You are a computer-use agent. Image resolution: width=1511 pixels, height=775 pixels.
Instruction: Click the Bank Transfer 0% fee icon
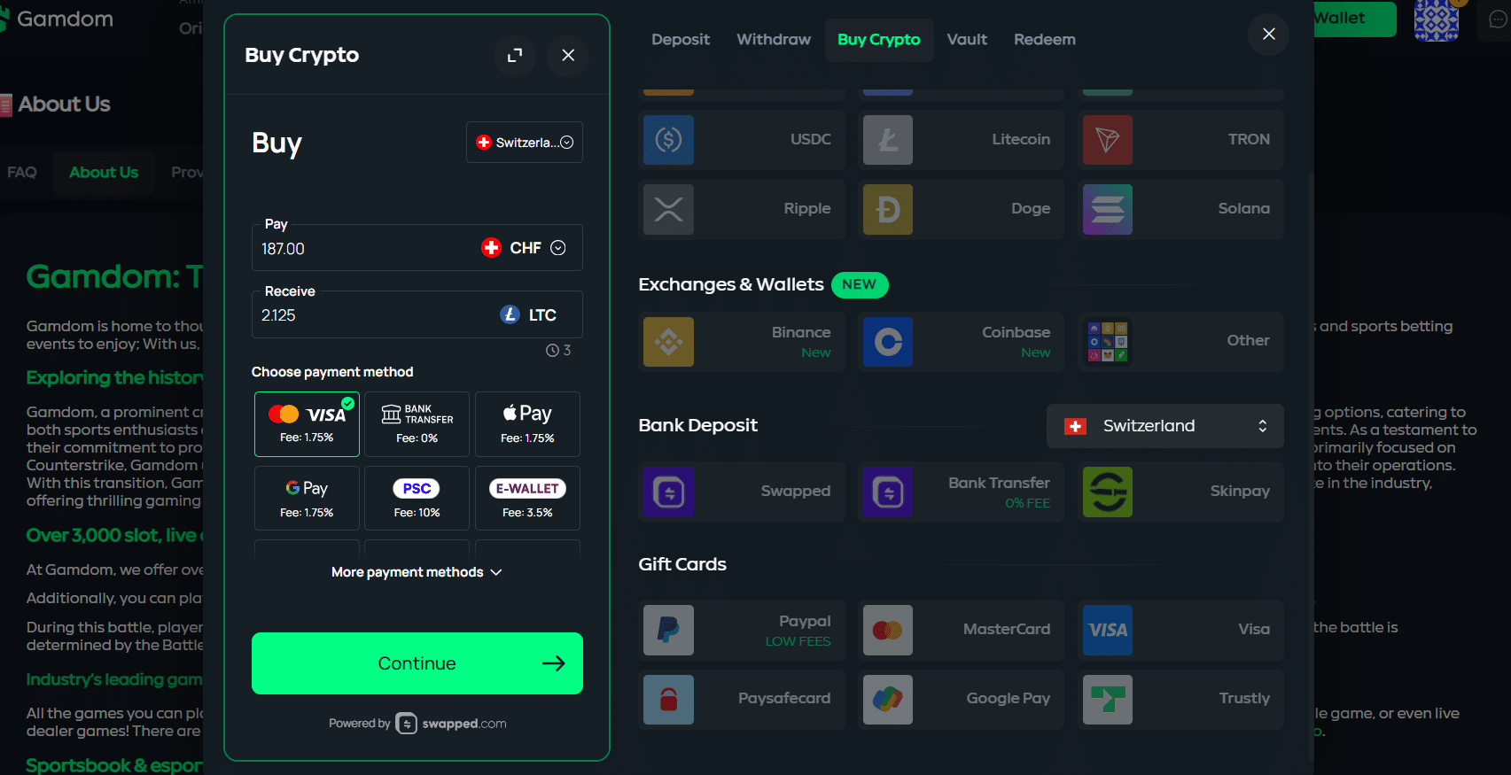tap(888, 492)
